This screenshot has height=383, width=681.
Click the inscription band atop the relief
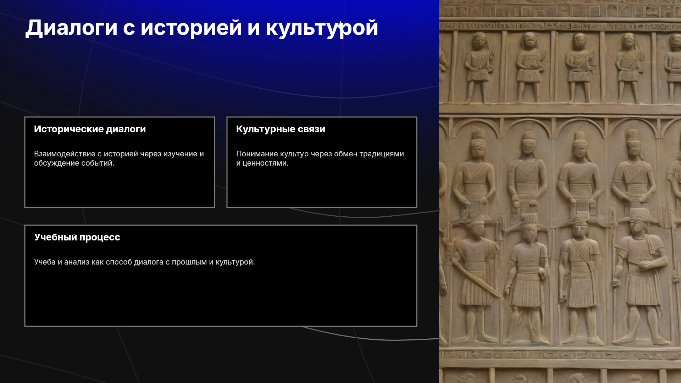[x=560, y=26]
